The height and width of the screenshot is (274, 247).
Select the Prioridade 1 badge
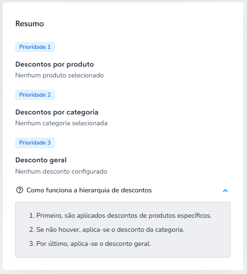(35, 47)
